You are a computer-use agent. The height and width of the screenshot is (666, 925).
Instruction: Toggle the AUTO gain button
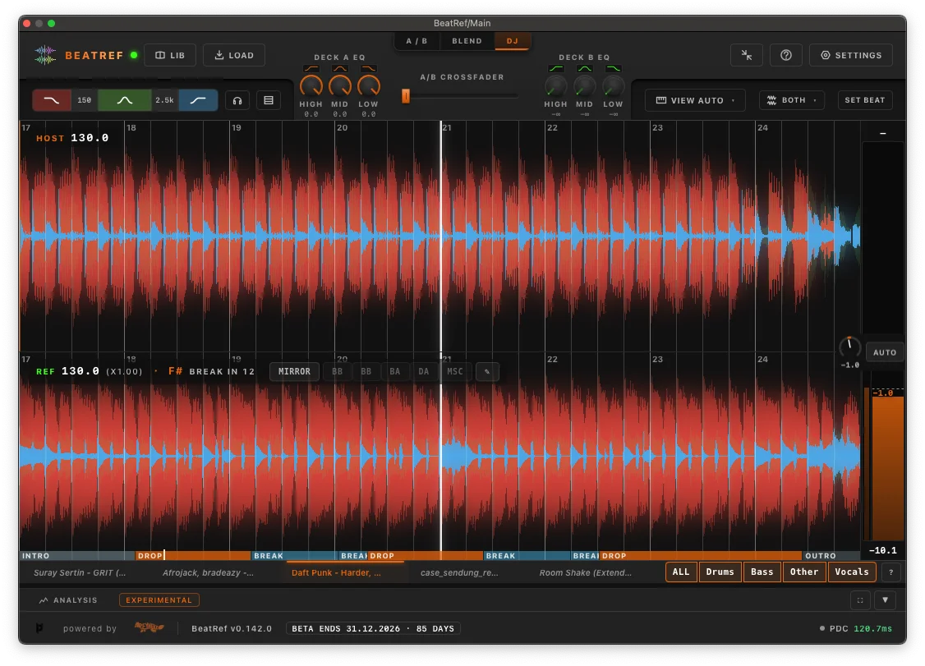click(x=885, y=352)
